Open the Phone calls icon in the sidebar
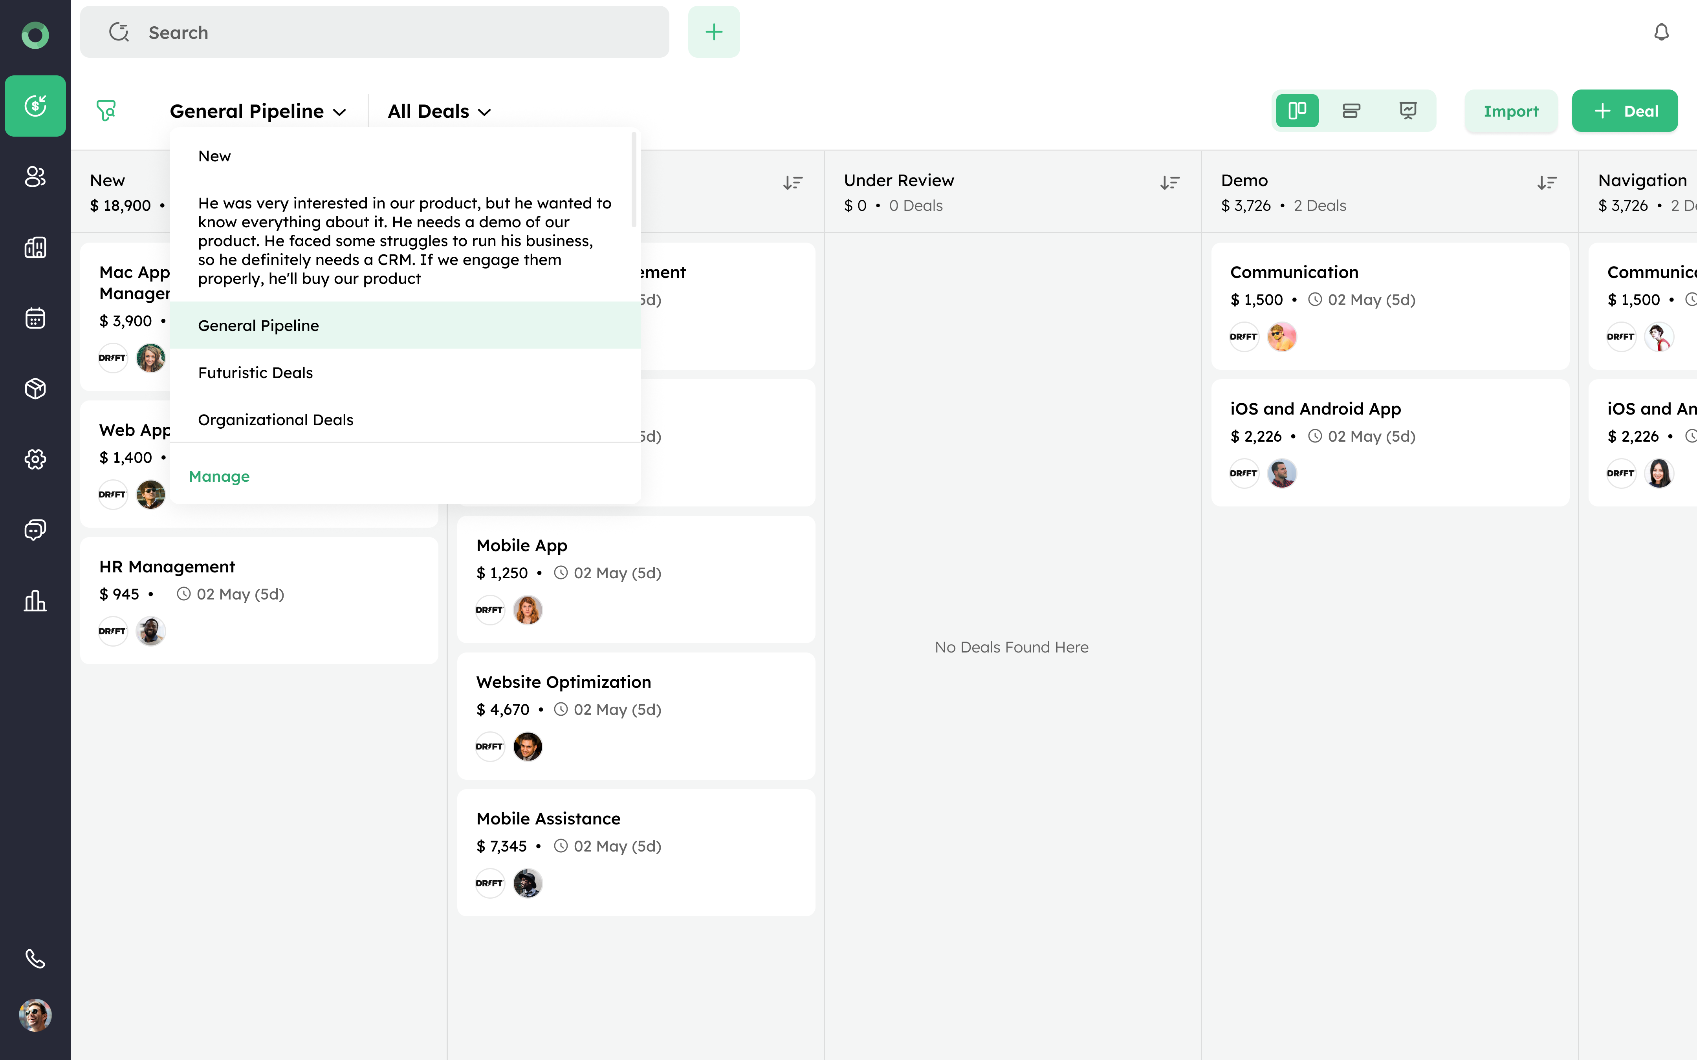 pyautogui.click(x=35, y=958)
